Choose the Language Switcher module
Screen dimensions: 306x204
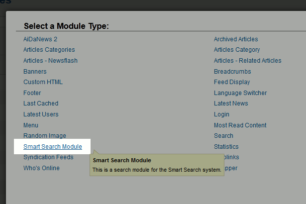click(240, 93)
